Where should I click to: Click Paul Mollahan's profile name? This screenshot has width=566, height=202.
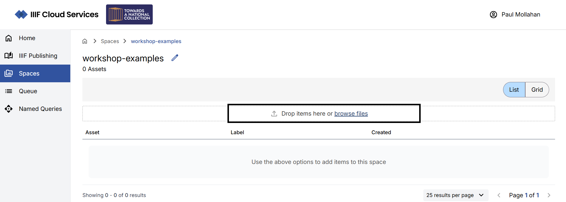pyautogui.click(x=521, y=14)
